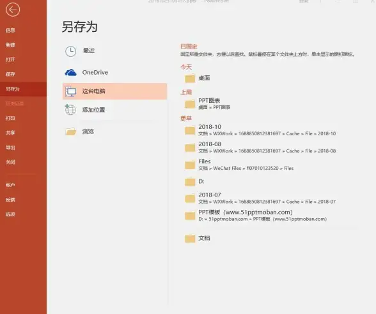The height and width of the screenshot is (314, 376).
Task: Click the clock icon for 最近
Action: click(x=71, y=51)
